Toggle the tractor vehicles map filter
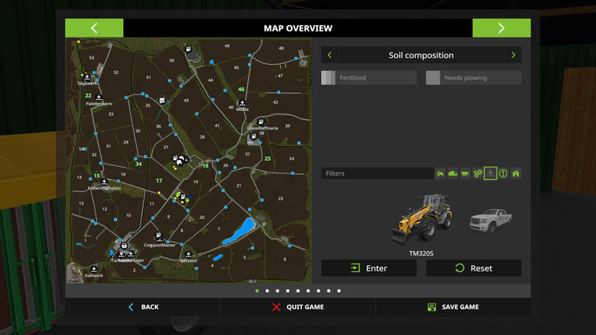596x335 pixels. click(x=440, y=173)
